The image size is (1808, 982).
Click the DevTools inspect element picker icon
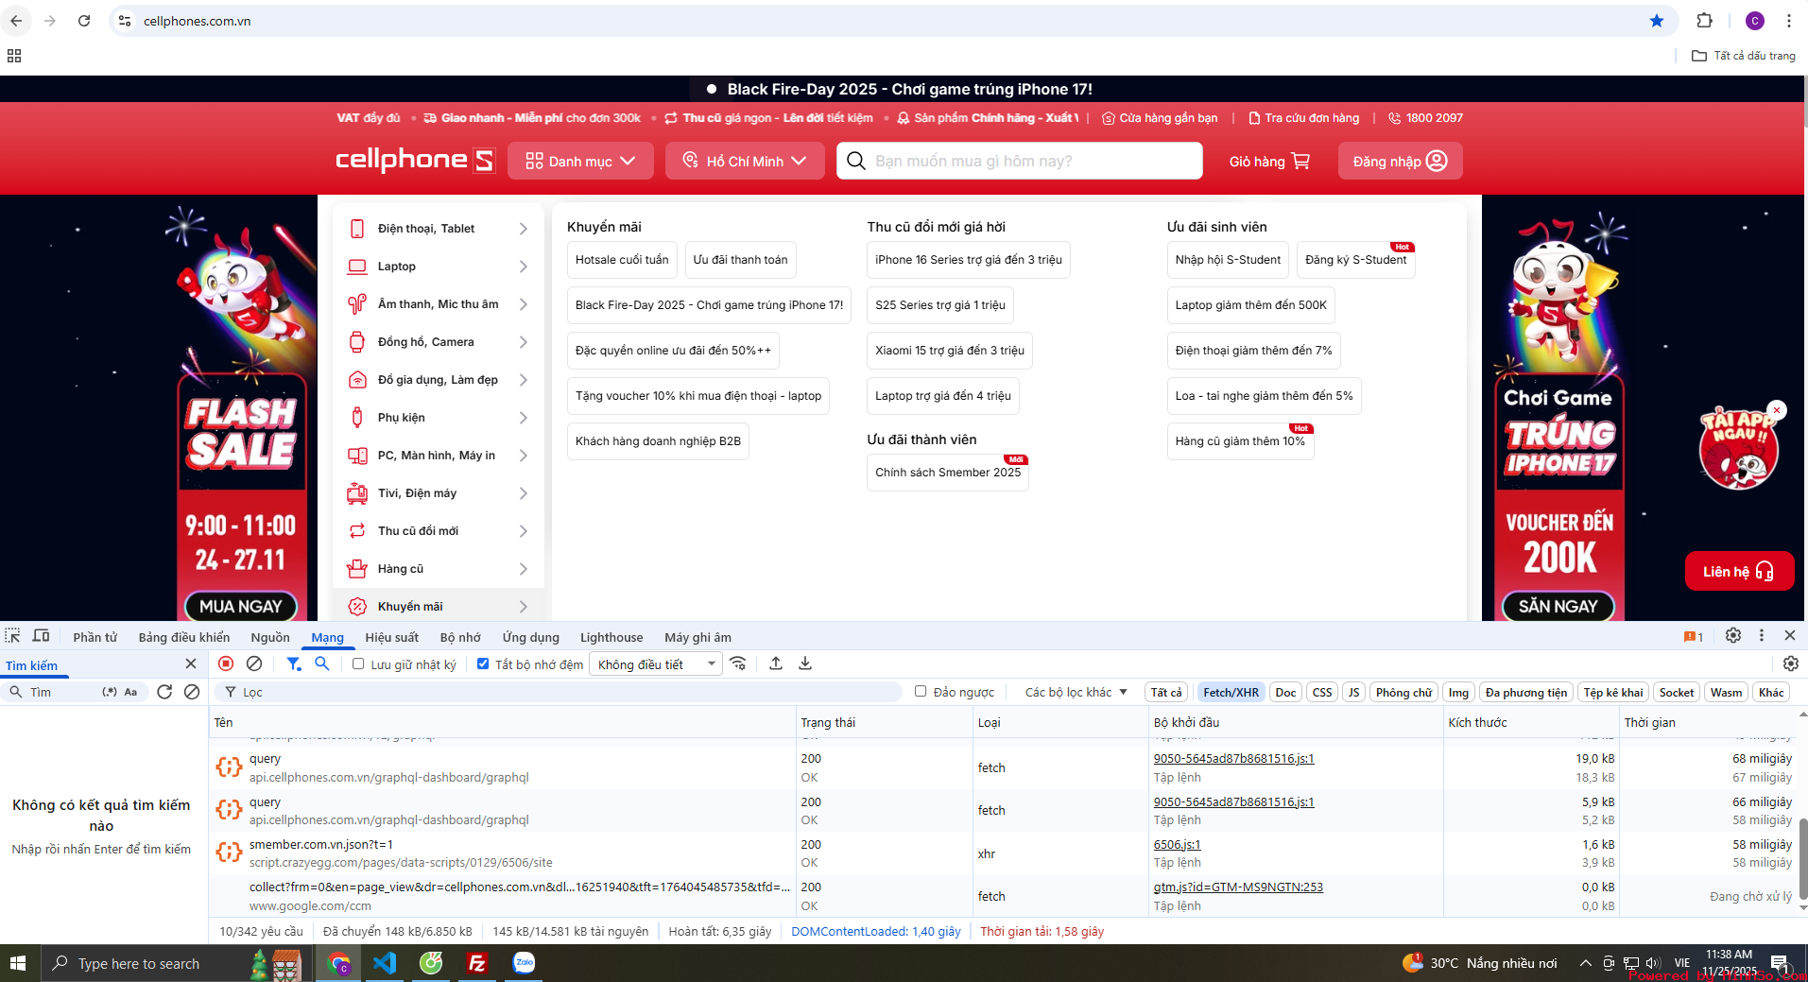[x=13, y=636]
